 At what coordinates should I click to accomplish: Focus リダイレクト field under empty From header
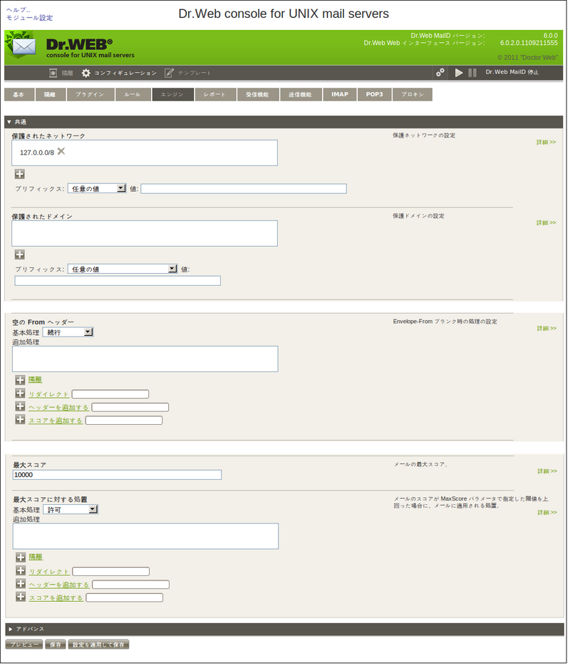[x=110, y=394]
